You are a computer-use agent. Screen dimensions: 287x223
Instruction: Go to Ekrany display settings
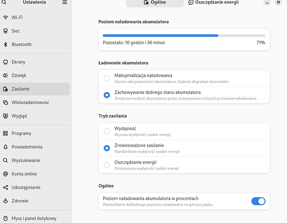[35, 62]
